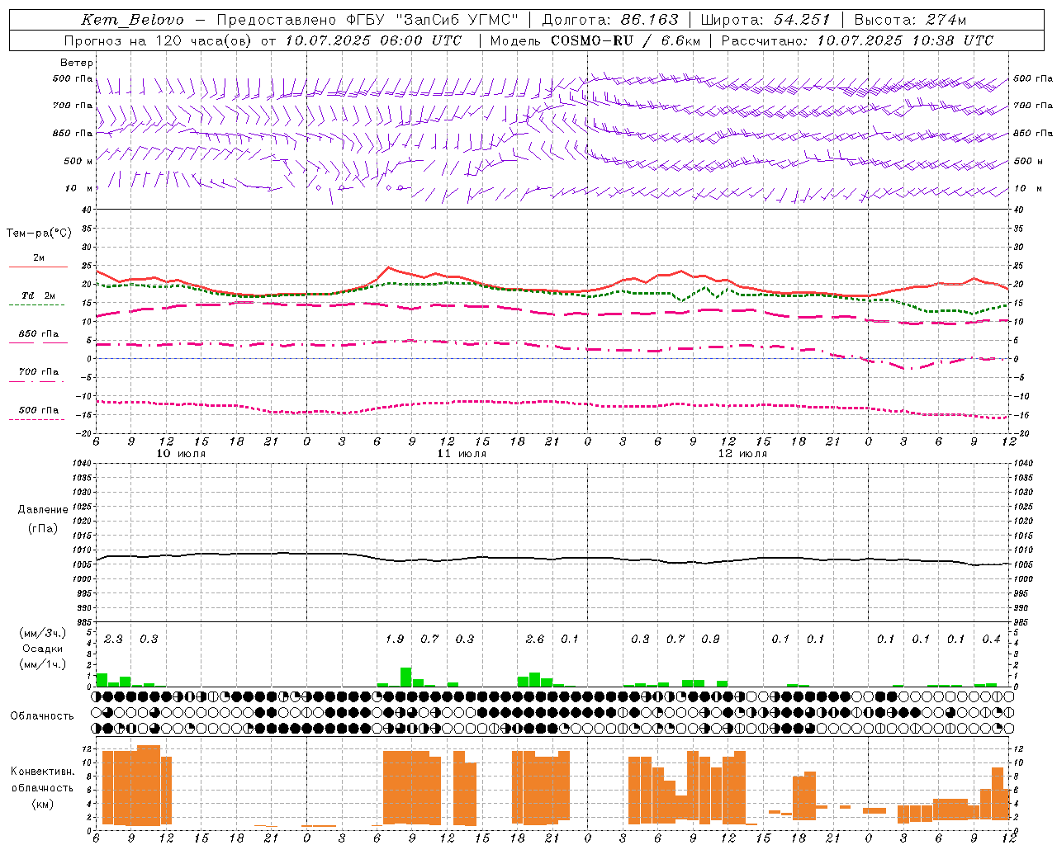Image resolution: width=1057 pixels, height=845 pixels.
Task: Click the 'Облачность' cloudiness label
Action: pyautogui.click(x=42, y=715)
